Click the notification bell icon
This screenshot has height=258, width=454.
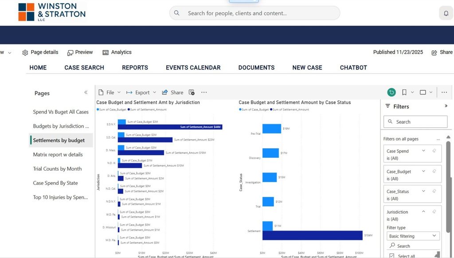click(446, 13)
